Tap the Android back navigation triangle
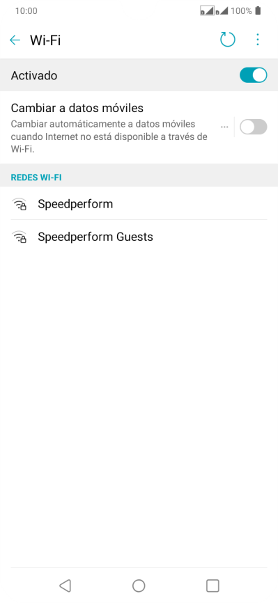This screenshot has width=278, height=603. pos(65,586)
